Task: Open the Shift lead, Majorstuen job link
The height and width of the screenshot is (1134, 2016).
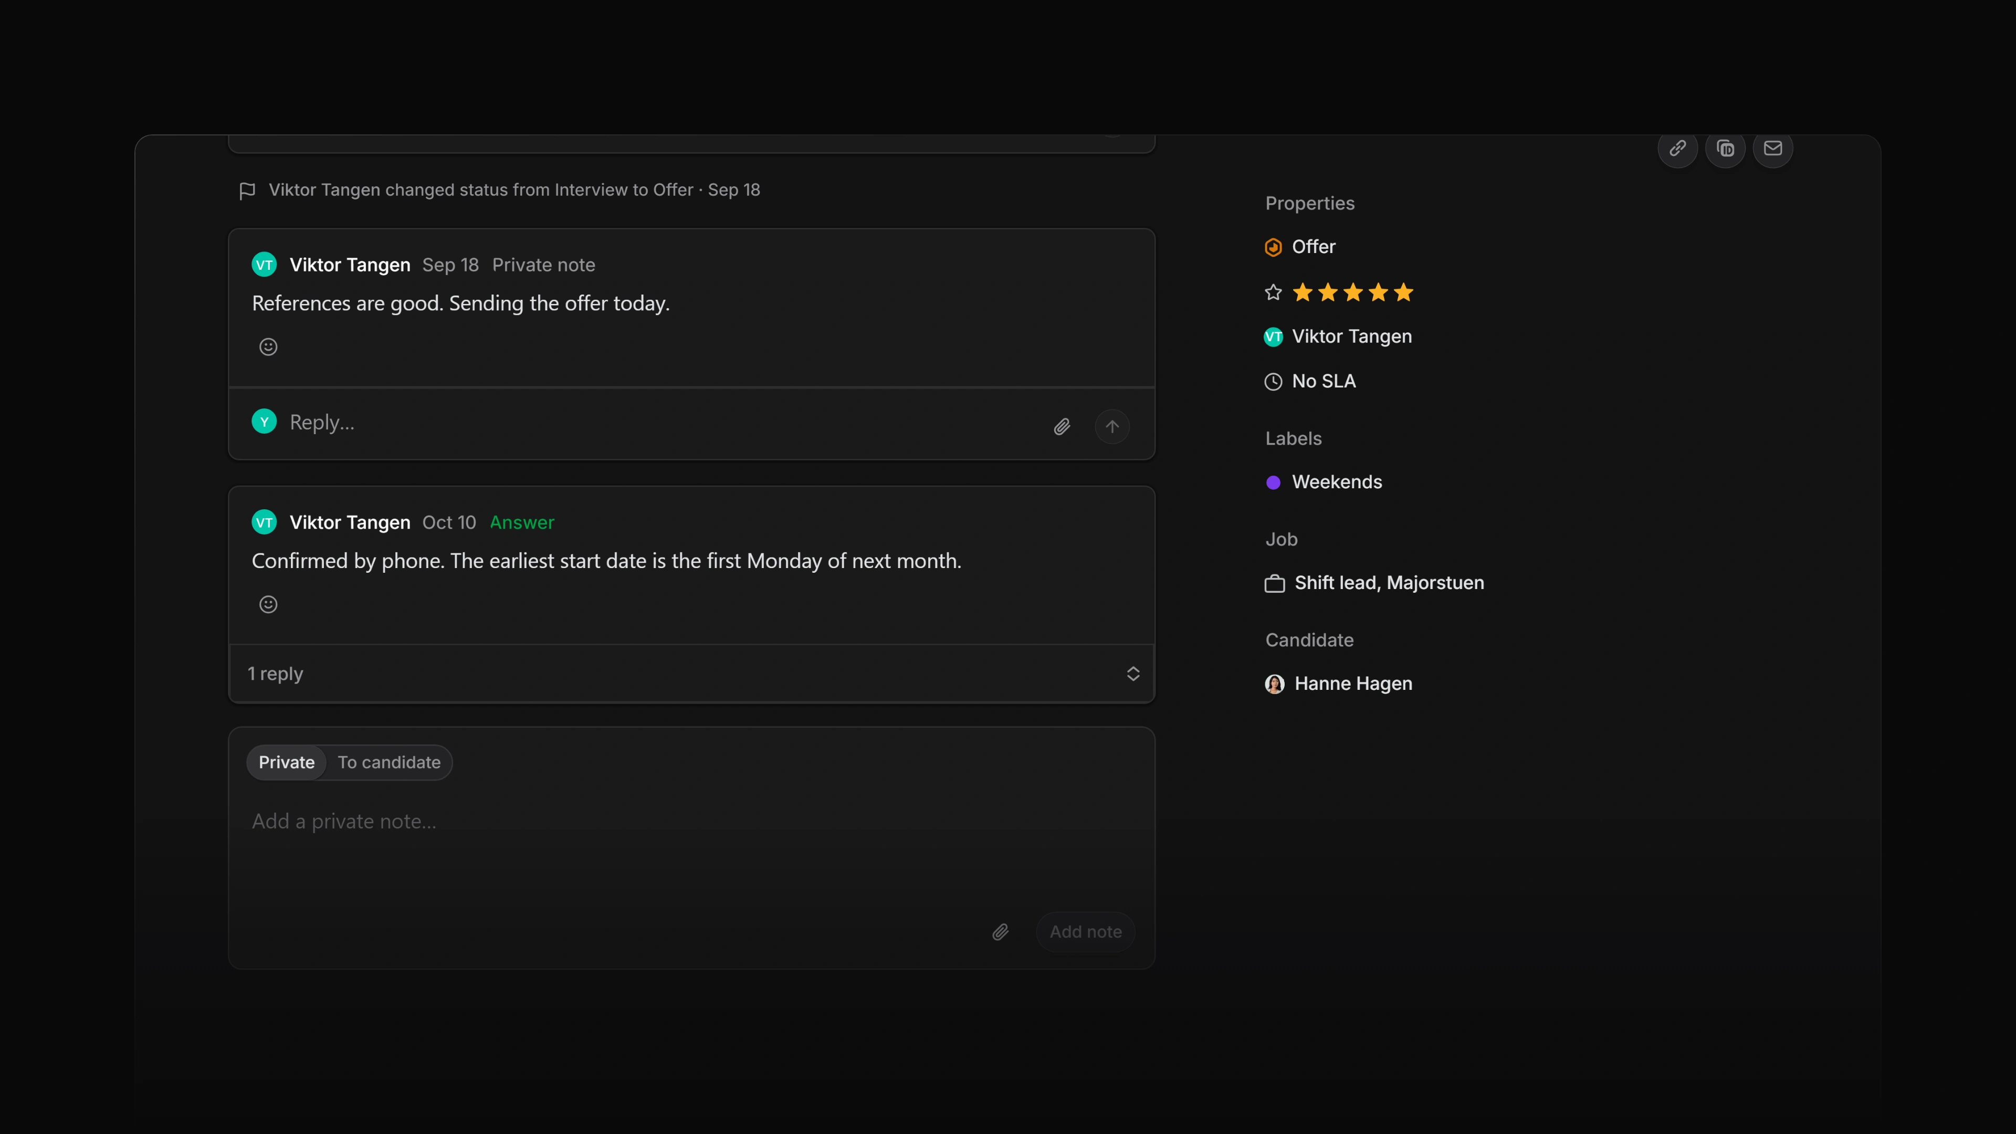Action: point(1374,583)
